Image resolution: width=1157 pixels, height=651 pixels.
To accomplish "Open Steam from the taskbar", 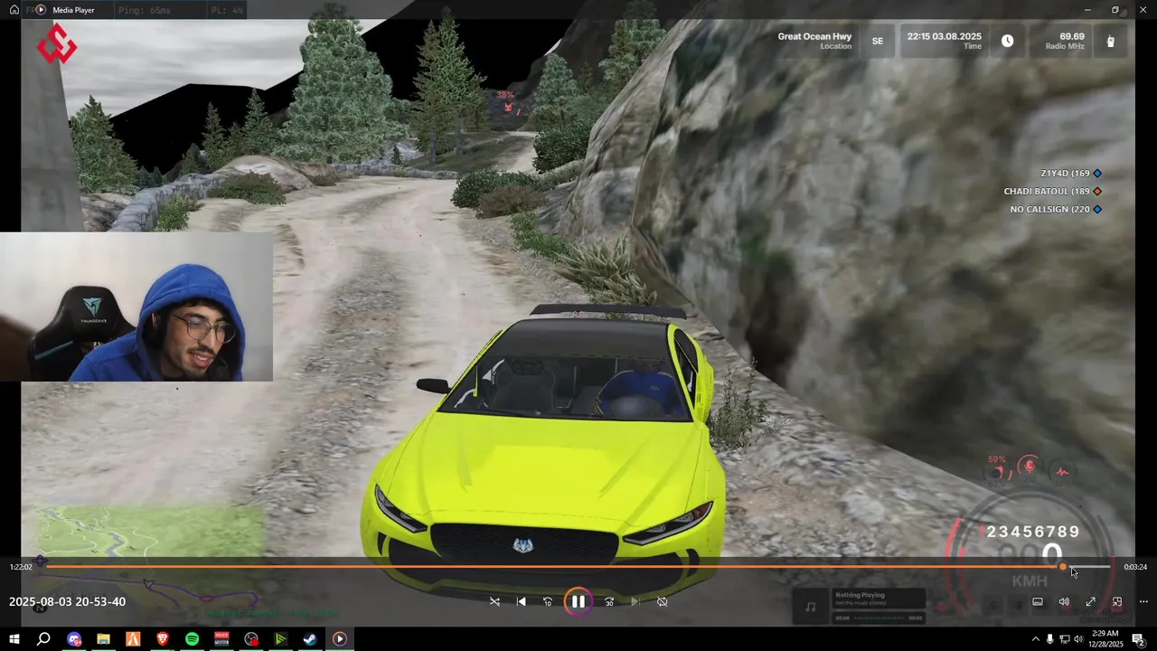I will [x=310, y=639].
